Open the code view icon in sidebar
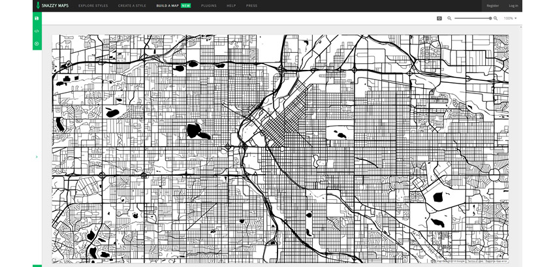The image size is (555, 267). (37, 31)
